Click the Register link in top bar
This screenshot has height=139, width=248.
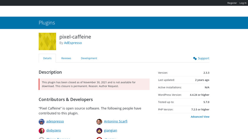pos(232,3)
